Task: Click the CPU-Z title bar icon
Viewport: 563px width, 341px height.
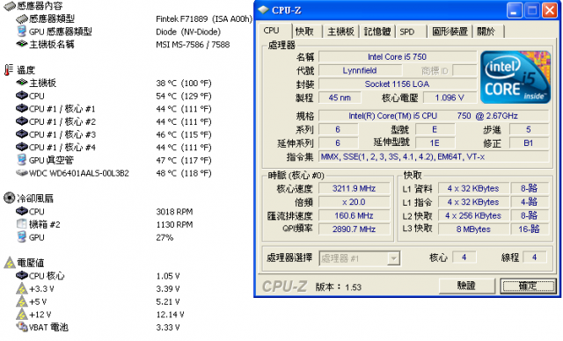Action: 263,10
